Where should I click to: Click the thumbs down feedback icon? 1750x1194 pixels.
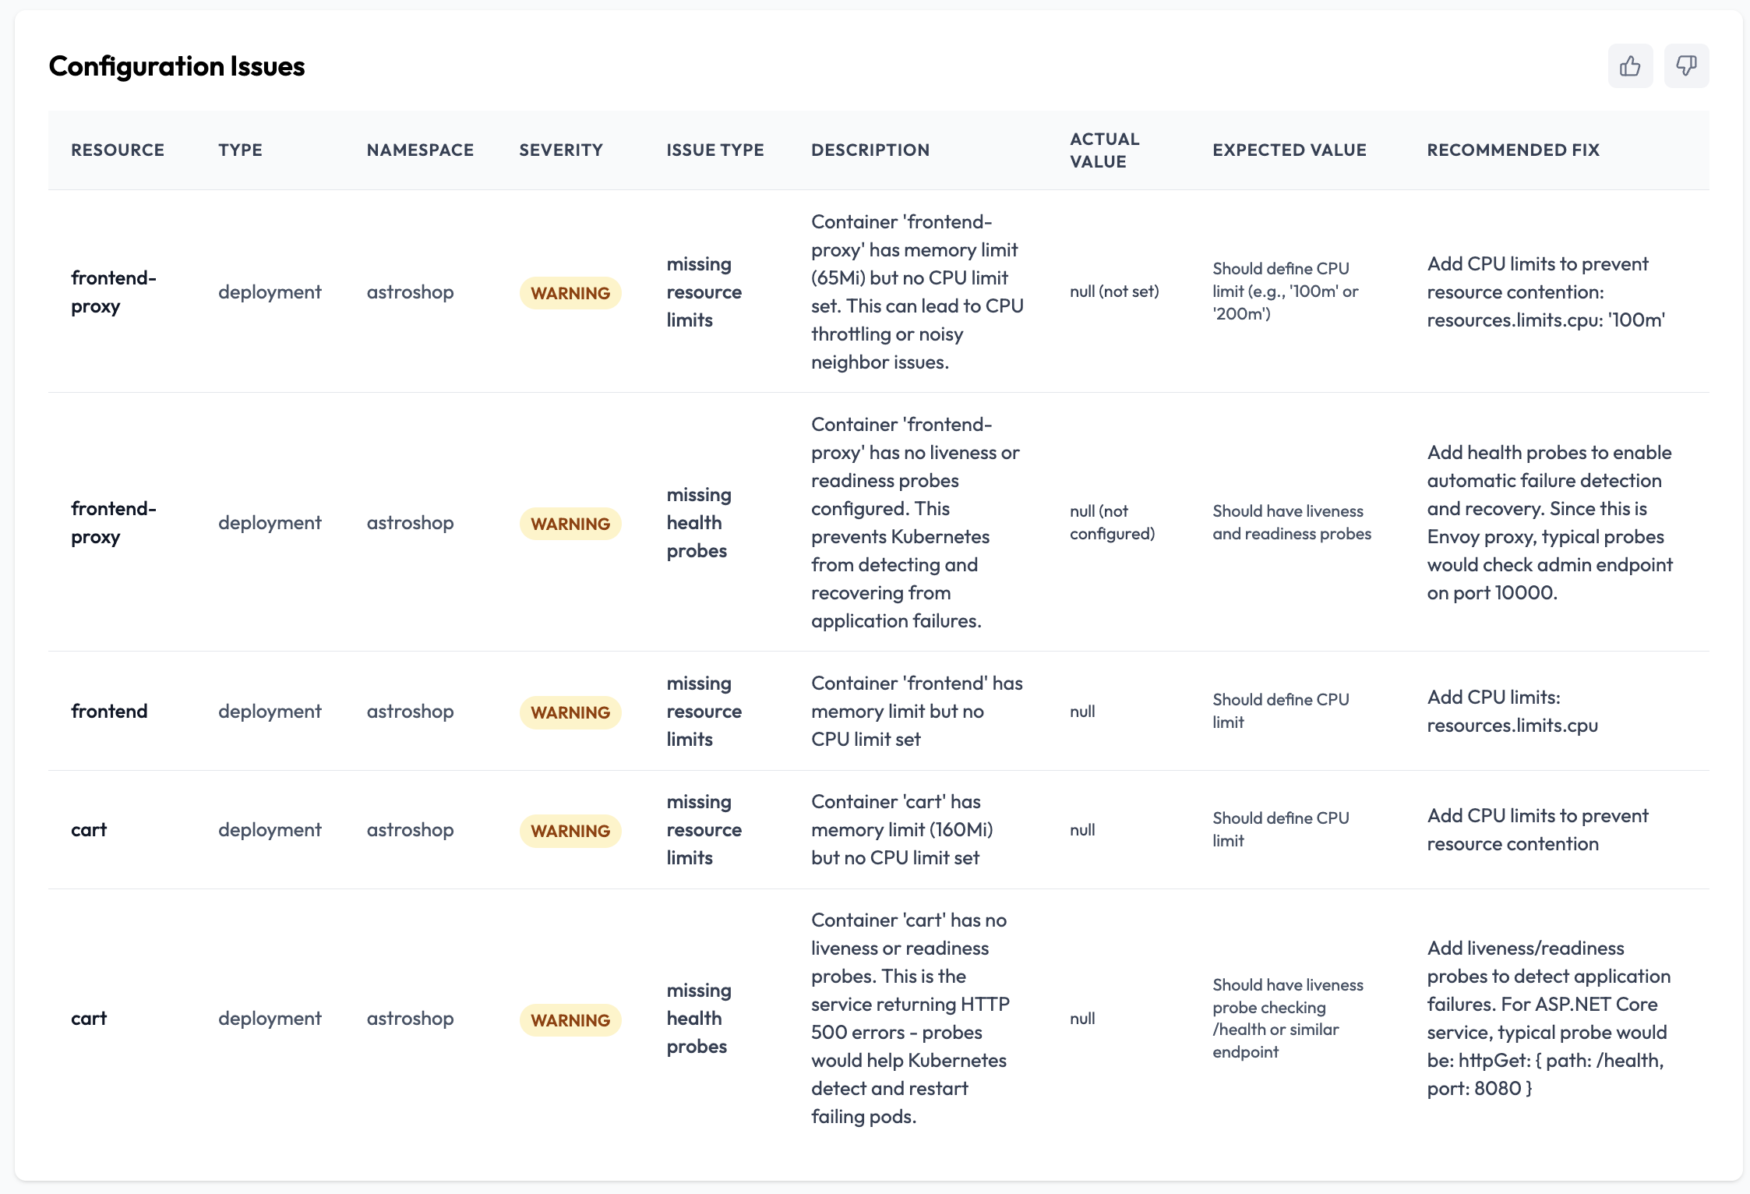(1686, 66)
